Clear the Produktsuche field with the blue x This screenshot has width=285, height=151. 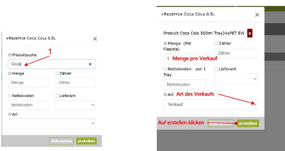[x=90, y=64]
